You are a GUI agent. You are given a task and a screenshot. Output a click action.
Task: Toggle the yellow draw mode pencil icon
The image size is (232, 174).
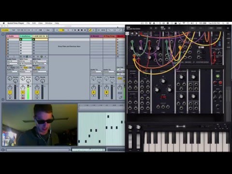coord(90,30)
